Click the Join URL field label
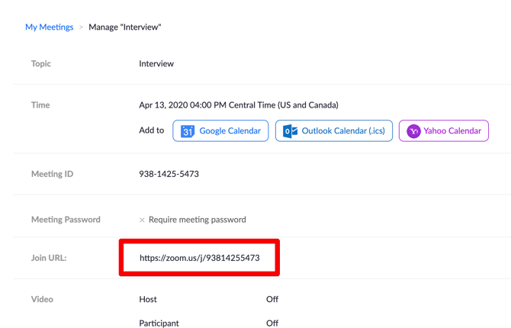511x328 pixels. tap(49, 258)
